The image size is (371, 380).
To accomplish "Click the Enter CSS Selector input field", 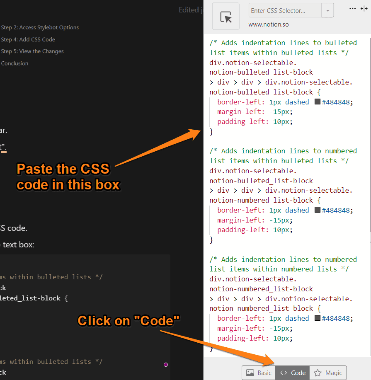I will tap(285, 11).
